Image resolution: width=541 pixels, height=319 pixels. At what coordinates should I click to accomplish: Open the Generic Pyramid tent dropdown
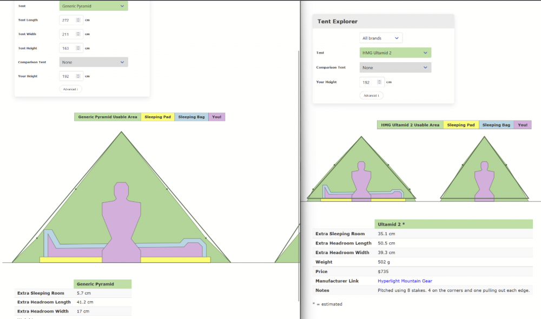click(93, 6)
